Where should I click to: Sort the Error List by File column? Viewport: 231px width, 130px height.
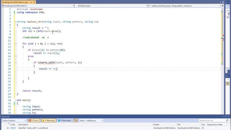tap(179, 125)
